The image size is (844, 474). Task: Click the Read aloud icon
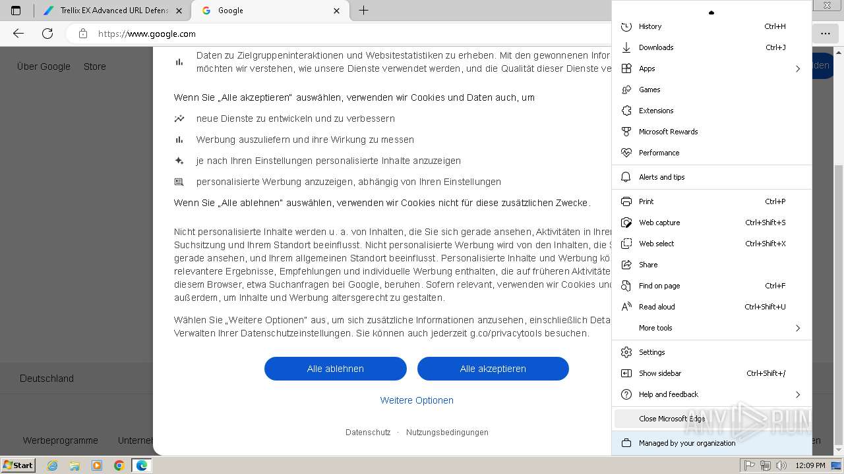[x=626, y=307]
